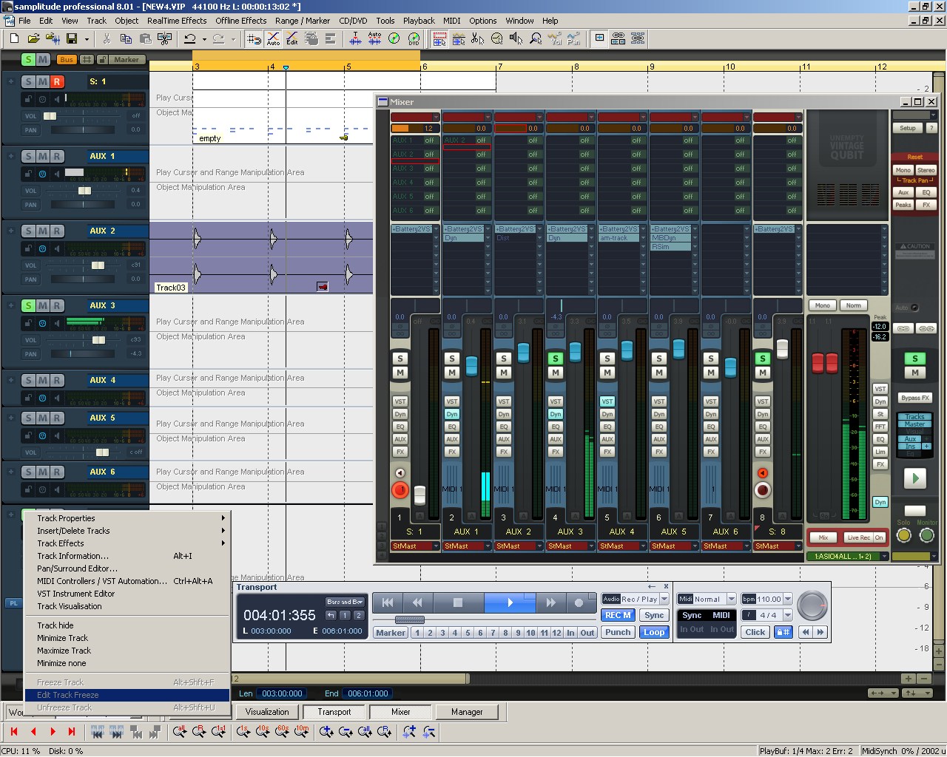Image resolution: width=947 pixels, height=757 pixels.
Task: Open the bpm 110.00 tempo dropdown
Action: click(787, 599)
